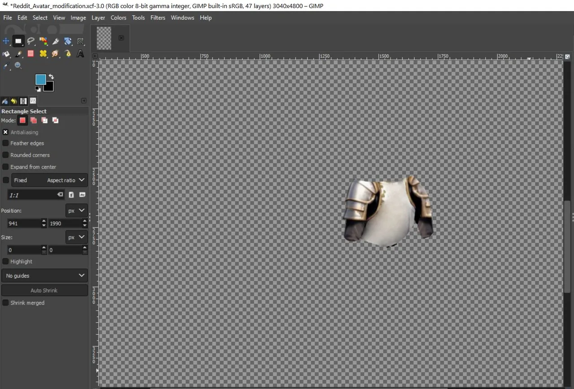The image size is (574, 389).
Task: Step the Size width value
Action: coord(43,250)
